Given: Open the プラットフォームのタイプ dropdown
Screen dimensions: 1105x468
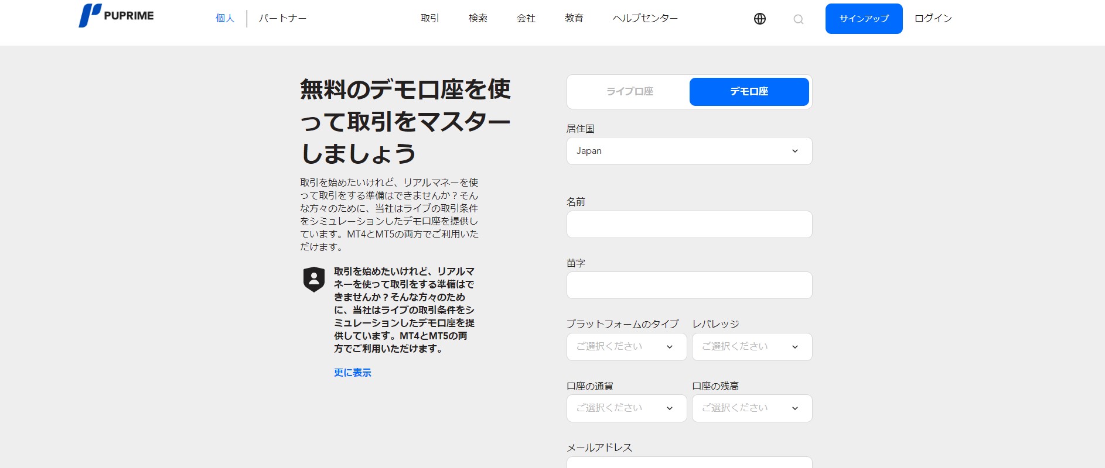Looking at the screenshot, I should [627, 347].
